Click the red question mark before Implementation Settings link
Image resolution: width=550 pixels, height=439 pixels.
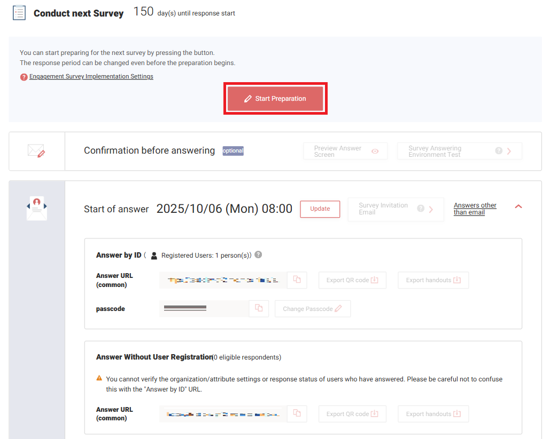(x=24, y=76)
